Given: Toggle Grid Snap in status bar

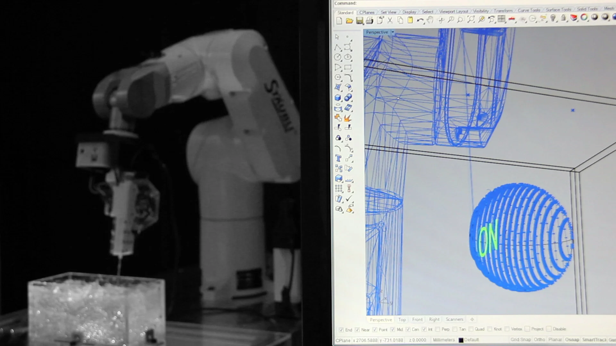Looking at the screenshot, I should 520,340.
